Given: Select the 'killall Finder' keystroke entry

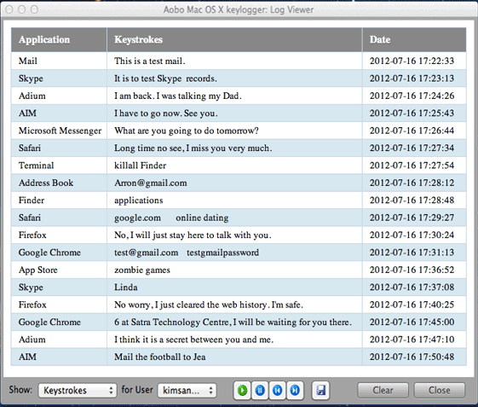Looking at the screenshot, I should (141, 166).
